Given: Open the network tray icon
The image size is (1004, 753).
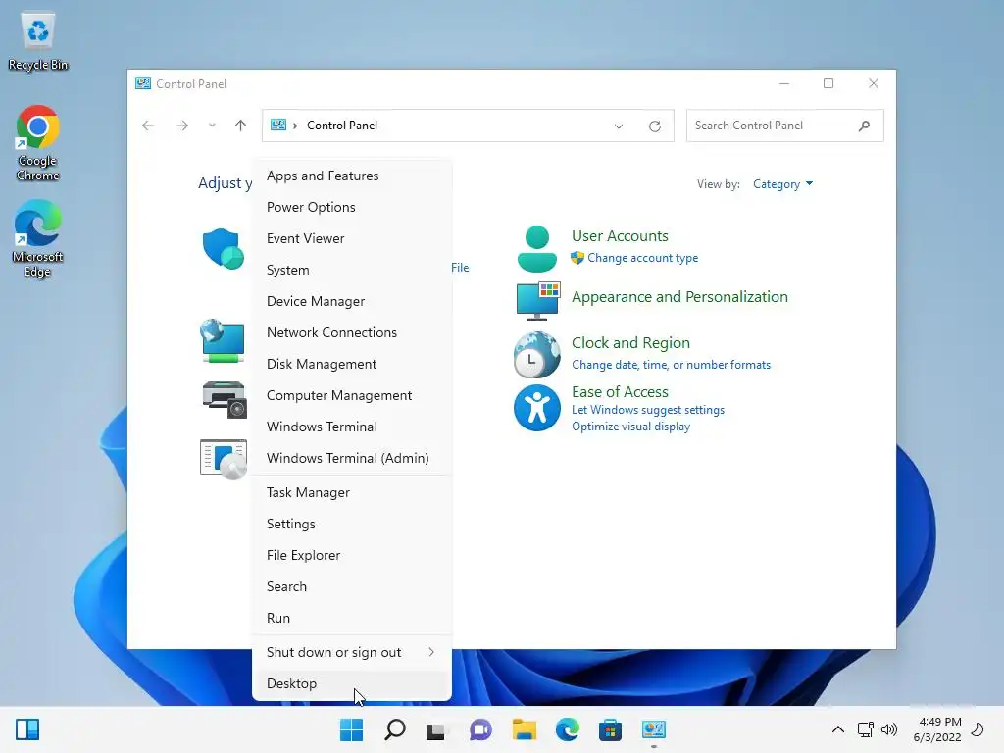Looking at the screenshot, I should tap(866, 729).
